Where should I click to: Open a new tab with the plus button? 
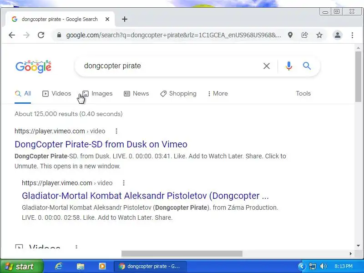coord(125,19)
